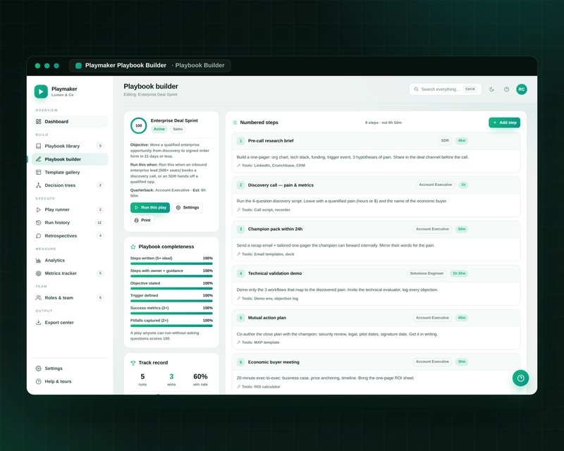Click the Playbook library count badge
The image size is (564, 451).
click(x=100, y=146)
